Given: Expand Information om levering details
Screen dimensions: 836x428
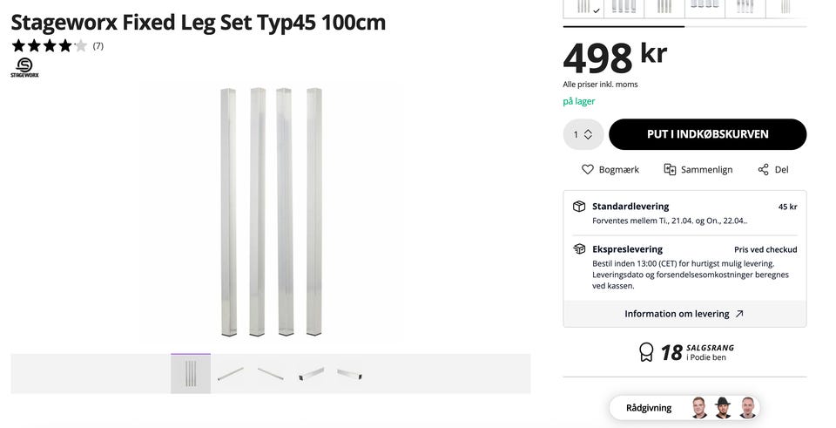Looking at the screenshot, I should point(684,314).
